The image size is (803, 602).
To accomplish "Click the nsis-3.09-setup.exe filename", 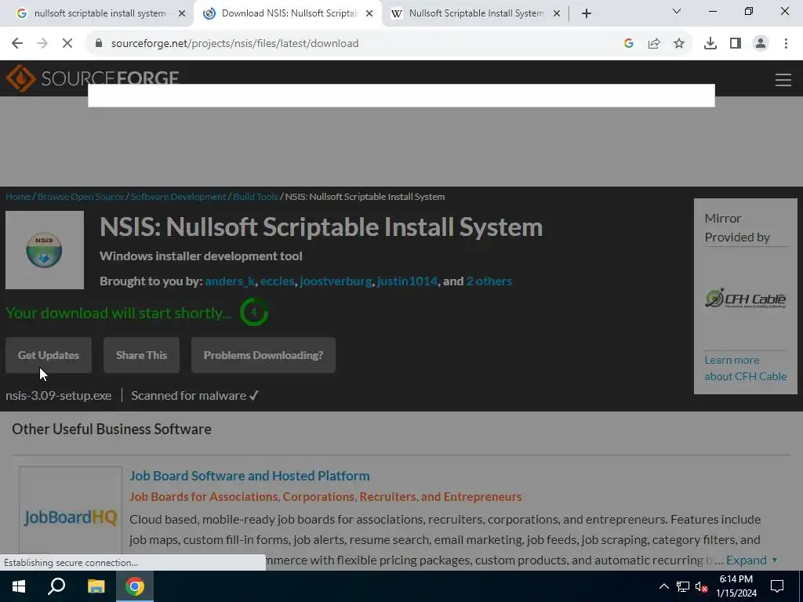I will click(58, 396).
